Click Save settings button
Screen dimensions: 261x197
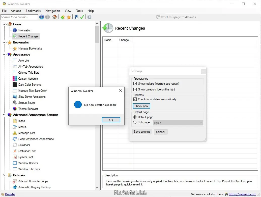(142, 132)
